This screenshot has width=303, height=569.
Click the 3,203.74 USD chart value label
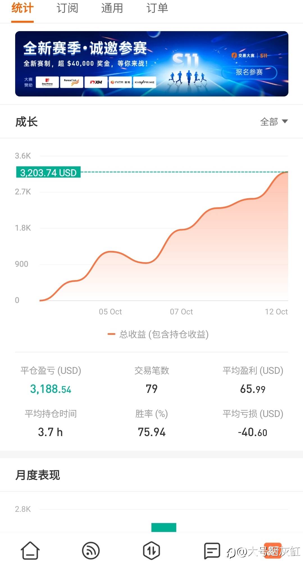pos(48,172)
